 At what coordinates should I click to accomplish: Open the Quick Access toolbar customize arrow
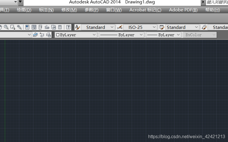click(x=20, y=2)
